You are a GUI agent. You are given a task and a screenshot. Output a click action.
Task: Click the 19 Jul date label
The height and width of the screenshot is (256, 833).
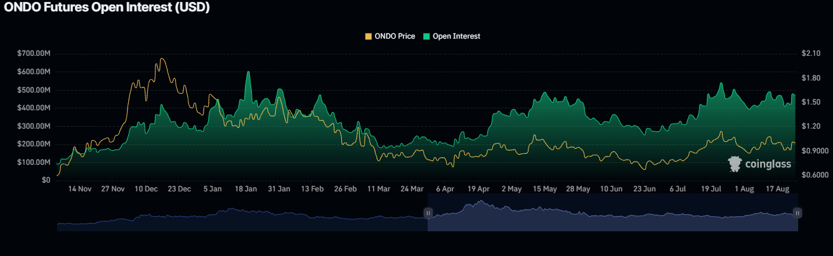[x=711, y=189]
